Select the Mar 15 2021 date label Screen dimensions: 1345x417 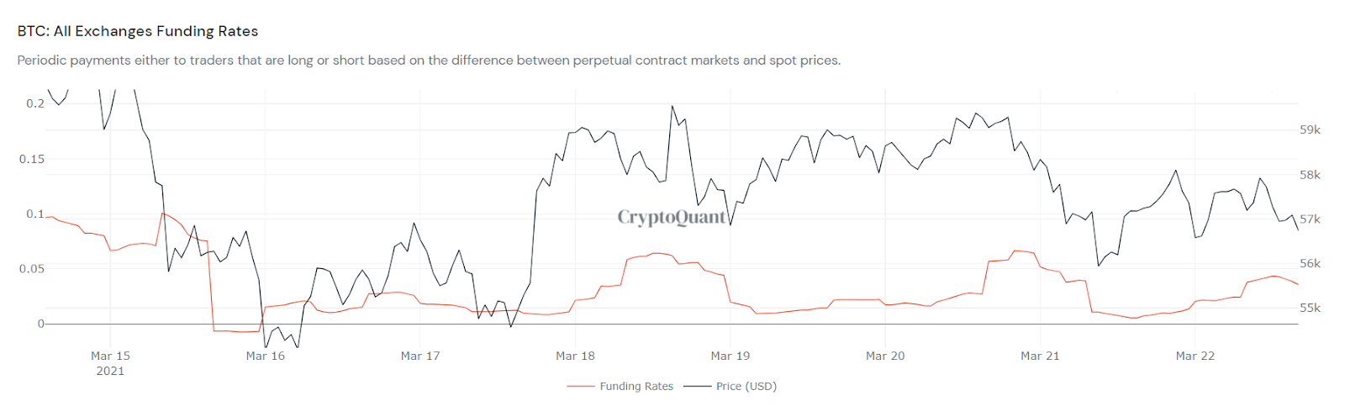[x=110, y=363]
